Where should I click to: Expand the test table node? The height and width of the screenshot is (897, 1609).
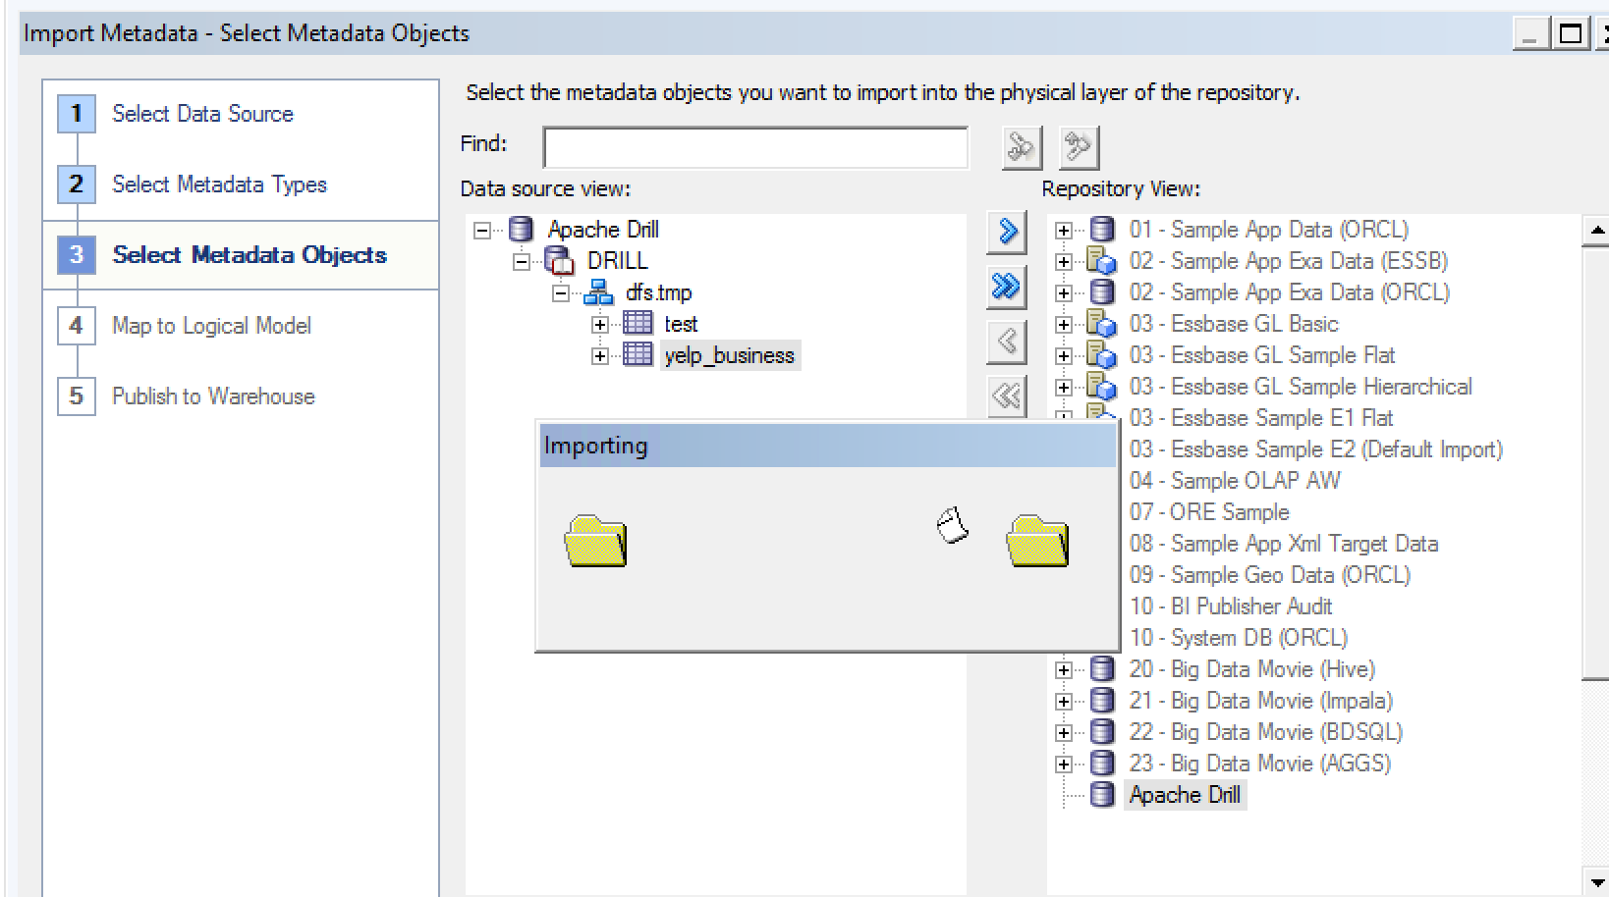click(x=600, y=325)
